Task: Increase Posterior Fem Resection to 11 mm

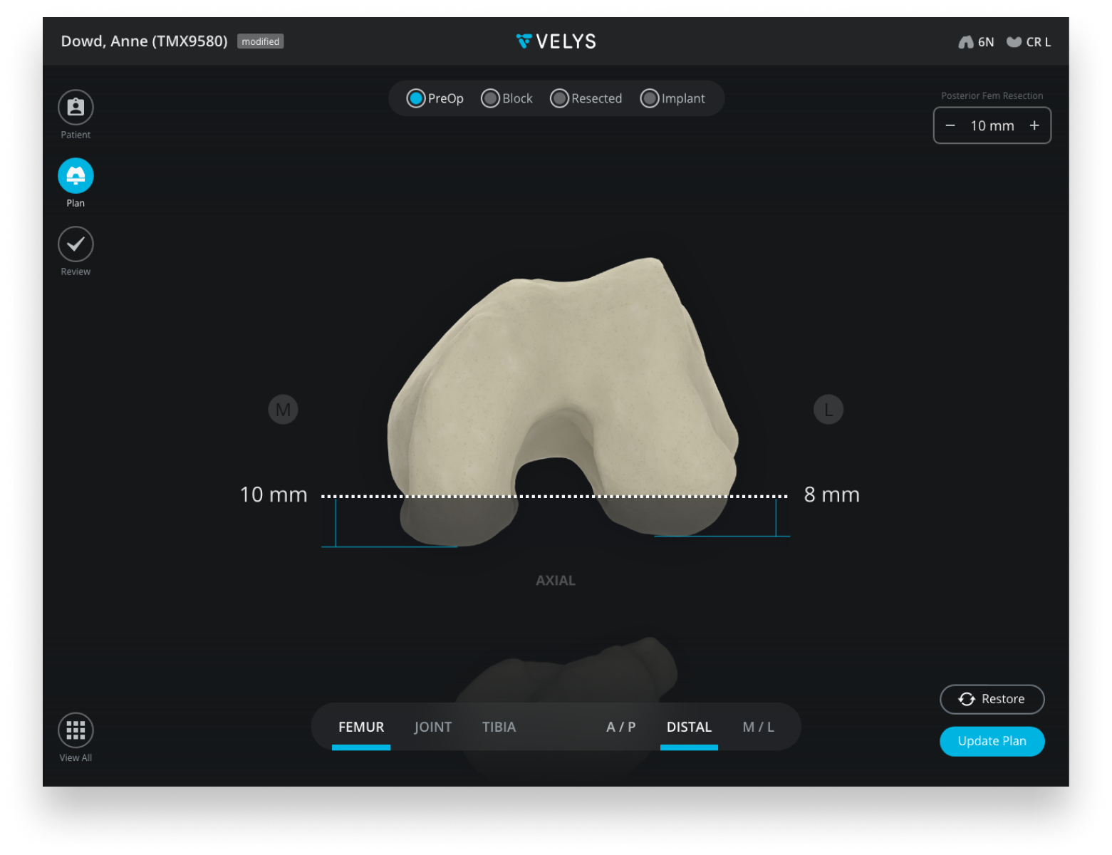Action: click(1034, 125)
